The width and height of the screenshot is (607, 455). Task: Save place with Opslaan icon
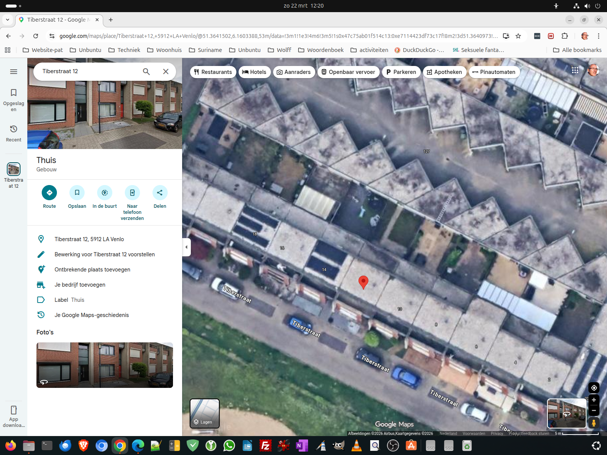pyautogui.click(x=77, y=193)
